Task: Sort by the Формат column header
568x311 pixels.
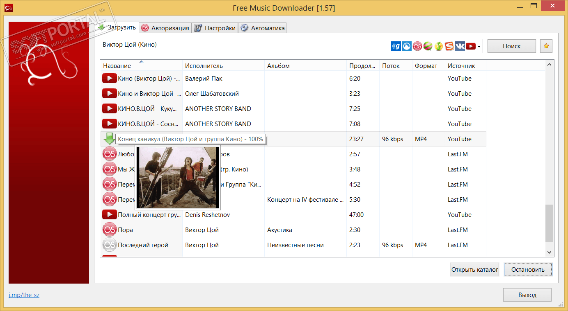Action: point(428,66)
